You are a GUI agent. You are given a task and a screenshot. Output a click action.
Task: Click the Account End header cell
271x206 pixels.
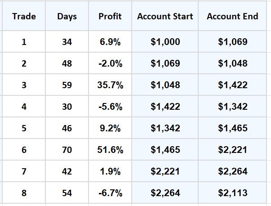[232, 17]
